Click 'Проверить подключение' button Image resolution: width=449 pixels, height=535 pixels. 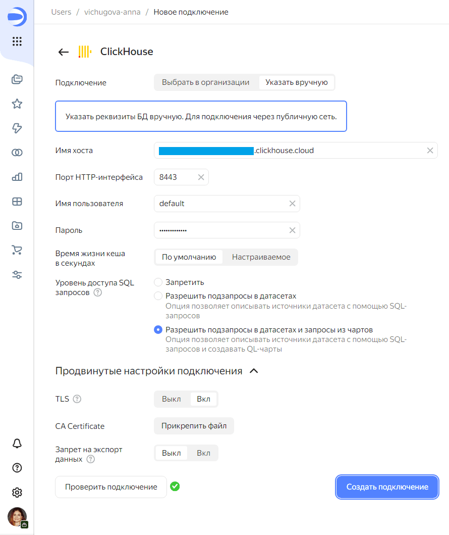pyautogui.click(x=111, y=487)
